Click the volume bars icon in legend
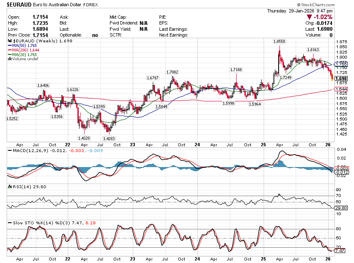The height and width of the screenshot is (263, 354). pyautogui.click(x=10, y=59)
